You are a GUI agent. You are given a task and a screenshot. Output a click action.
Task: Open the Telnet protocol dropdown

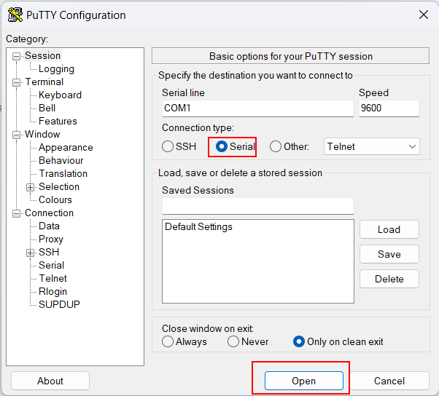[371, 146]
